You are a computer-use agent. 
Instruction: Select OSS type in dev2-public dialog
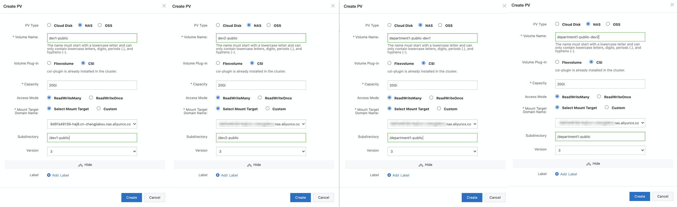[x=269, y=25]
